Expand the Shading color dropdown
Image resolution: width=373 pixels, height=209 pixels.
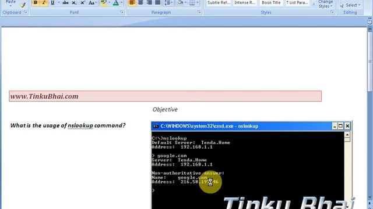click(185, 3)
